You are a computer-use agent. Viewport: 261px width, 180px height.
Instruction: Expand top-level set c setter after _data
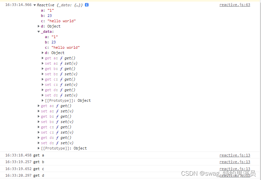[38, 133]
